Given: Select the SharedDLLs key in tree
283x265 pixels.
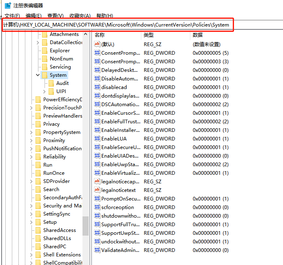Looking at the screenshot, I should [x=57, y=238].
